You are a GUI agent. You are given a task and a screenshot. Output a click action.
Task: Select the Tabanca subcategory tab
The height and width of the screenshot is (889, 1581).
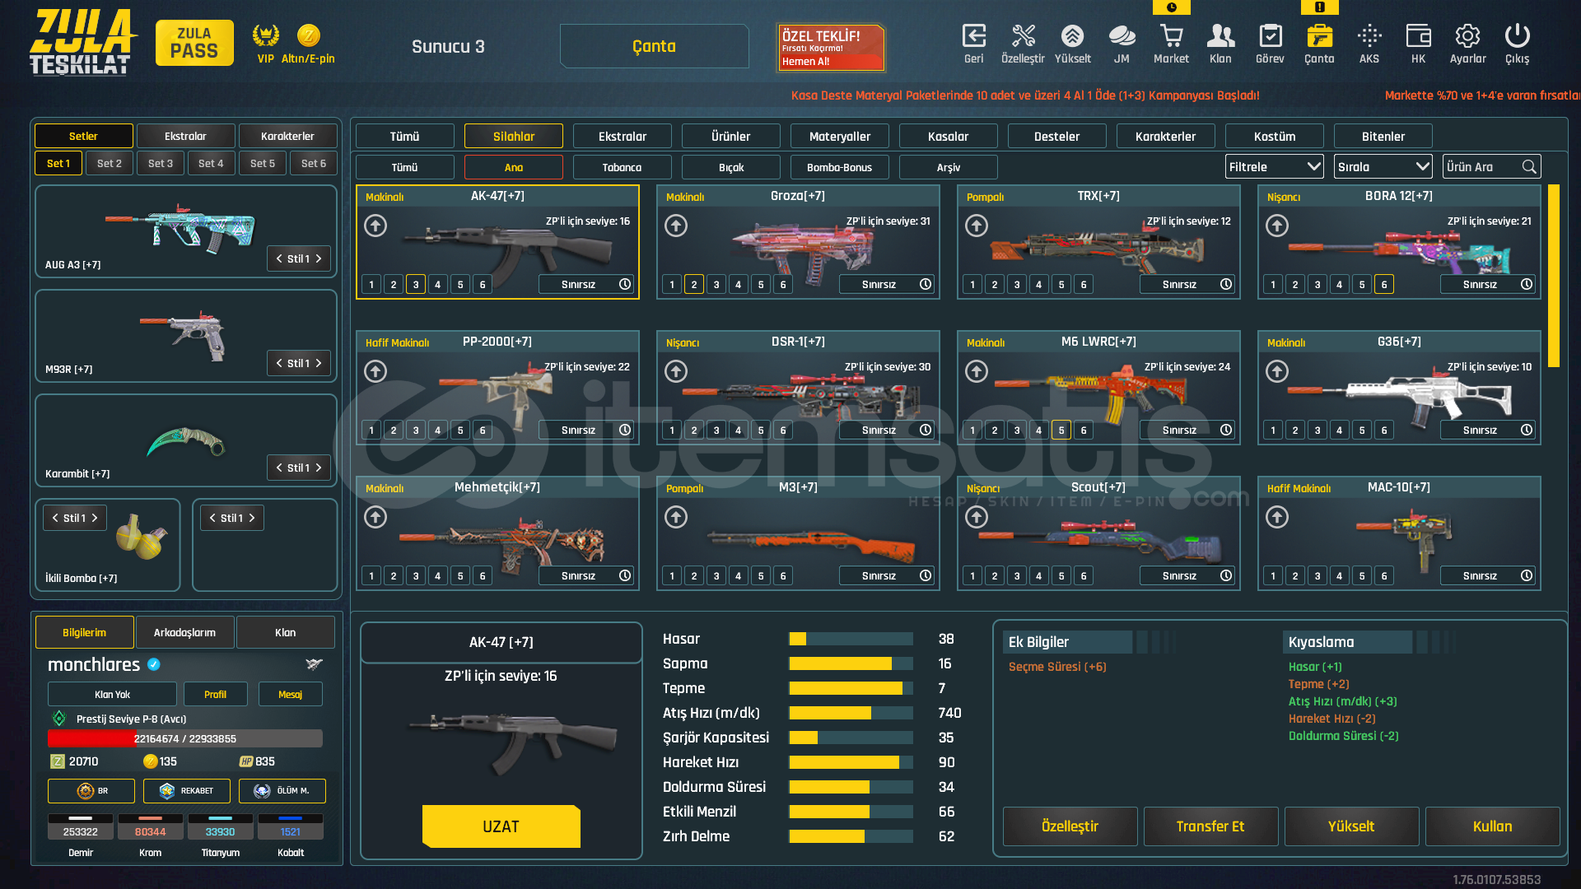(x=622, y=167)
